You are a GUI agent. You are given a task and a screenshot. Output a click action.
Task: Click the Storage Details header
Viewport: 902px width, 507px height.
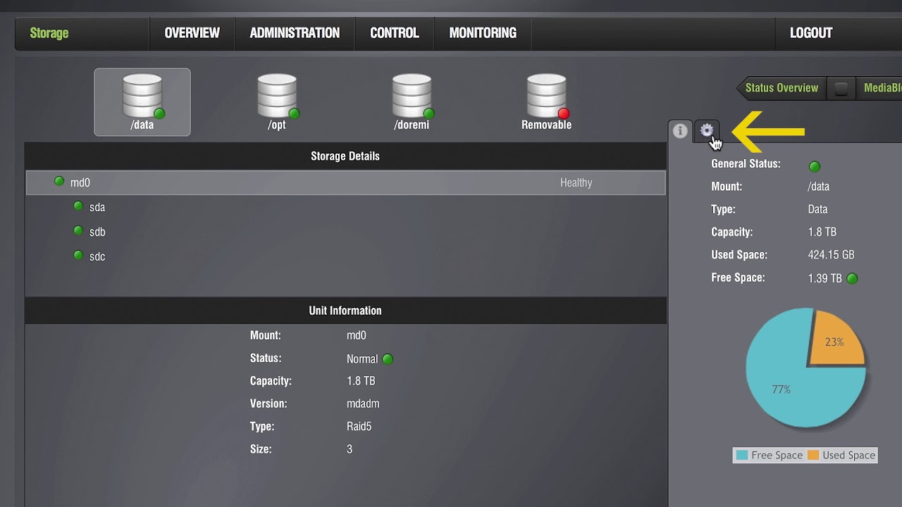pyautogui.click(x=345, y=156)
